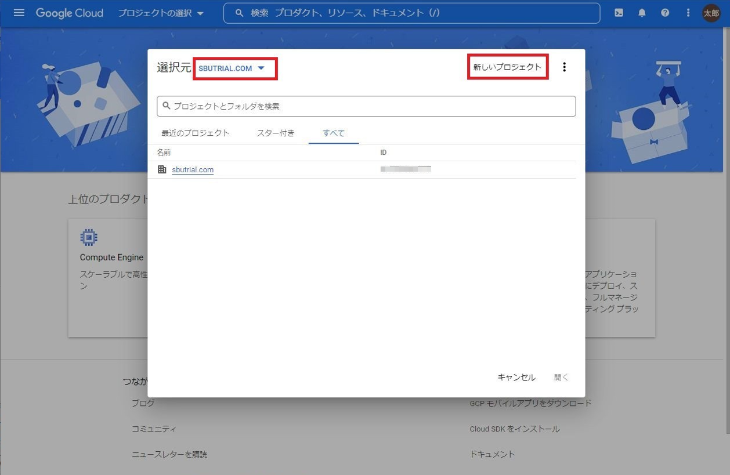
Task: Focus the プロジェクトとフォルダを検索 field
Action: [x=366, y=106]
